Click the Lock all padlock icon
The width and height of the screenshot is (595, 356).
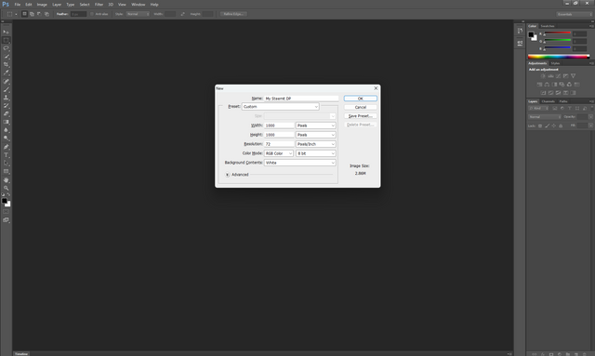coord(561,125)
